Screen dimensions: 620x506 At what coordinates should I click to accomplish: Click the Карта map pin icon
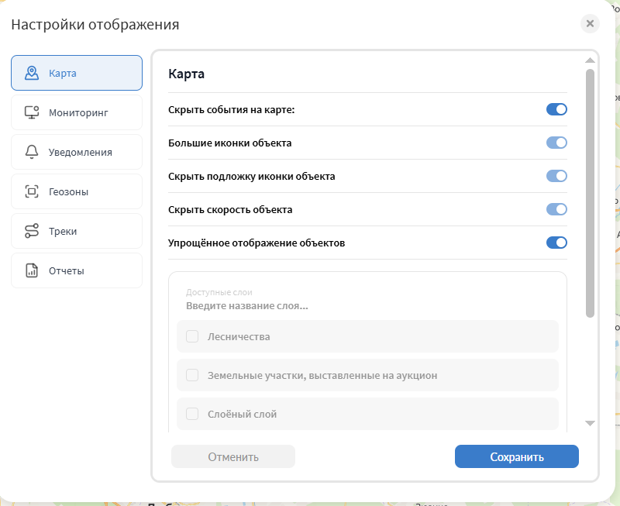pyautogui.click(x=32, y=73)
